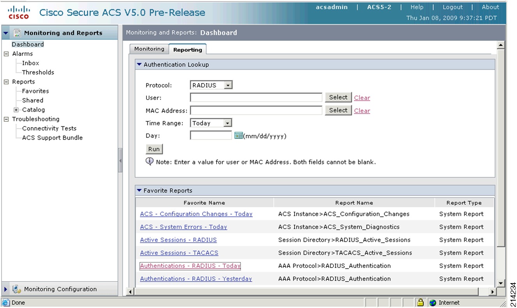The width and height of the screenshot is (517, 308).
Task: Click Session Directory>TACACS_Active_Sessions cell
Action: click(345, 253)
